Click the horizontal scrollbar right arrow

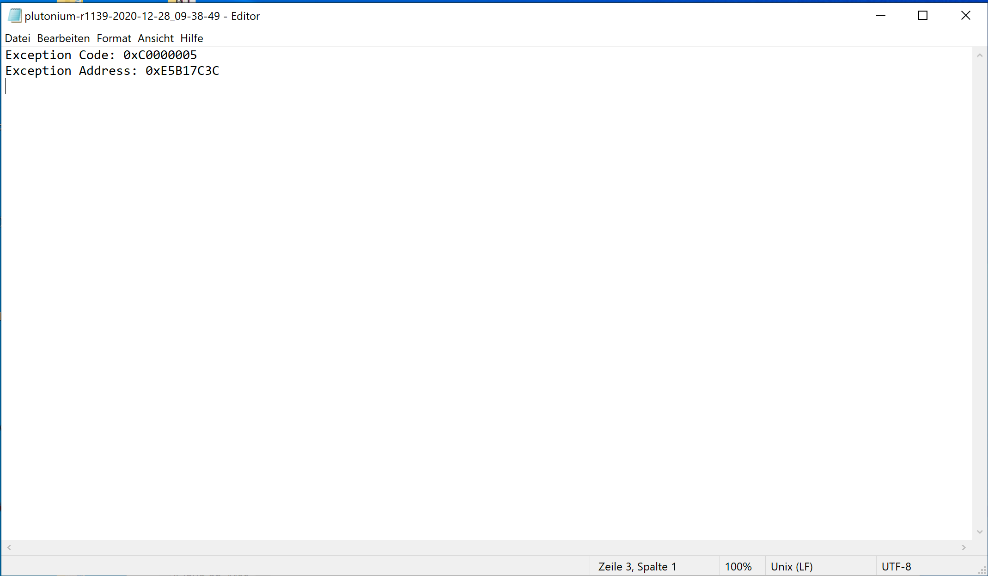pyautogui.click(x=964, y=547)
